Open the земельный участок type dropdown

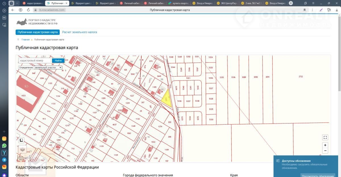(48, 68)
